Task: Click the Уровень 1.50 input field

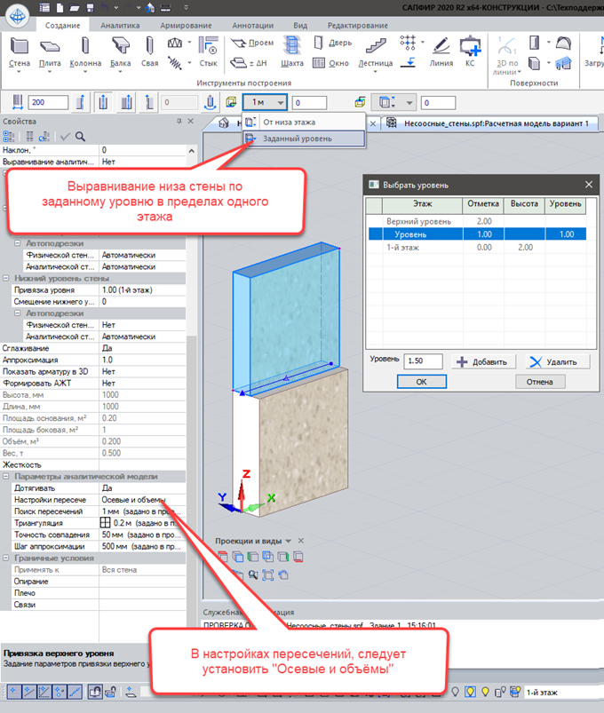Action: point(423,360)
